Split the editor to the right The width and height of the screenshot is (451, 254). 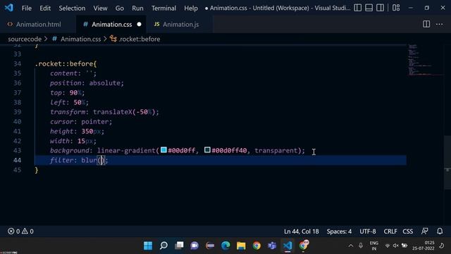(x=426, y=24)
